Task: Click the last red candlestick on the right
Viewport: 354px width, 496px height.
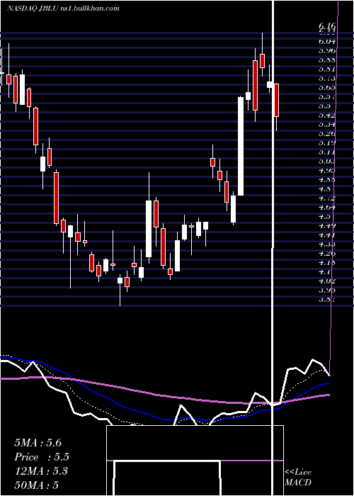Action: click(277, 101)
